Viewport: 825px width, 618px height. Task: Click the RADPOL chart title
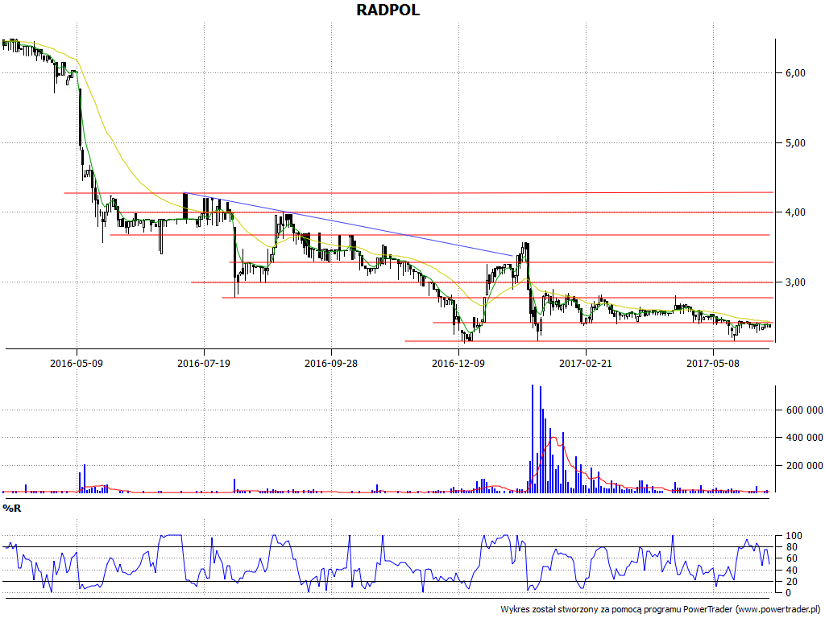pos(388,10)
